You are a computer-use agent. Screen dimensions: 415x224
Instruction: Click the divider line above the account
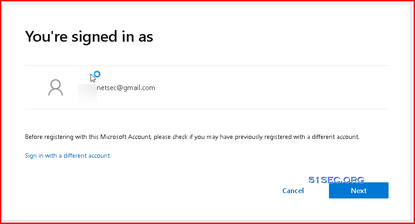[x=207, y=65]
